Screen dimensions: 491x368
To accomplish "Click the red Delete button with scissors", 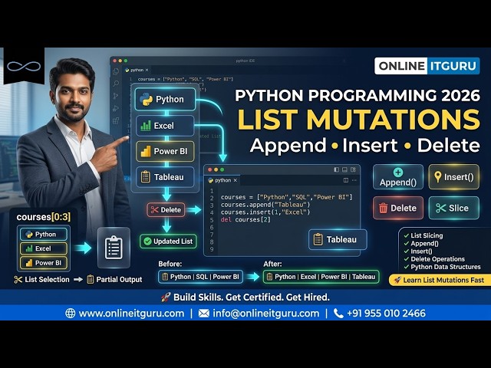I will (166, 209).
